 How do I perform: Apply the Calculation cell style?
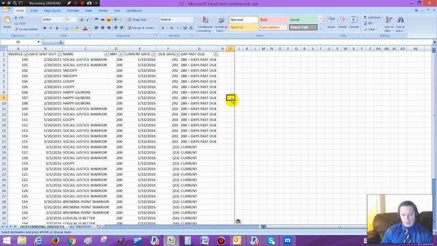[x=273, y=27]
